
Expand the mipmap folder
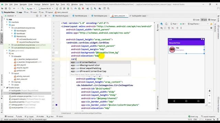tap(9, 82)
